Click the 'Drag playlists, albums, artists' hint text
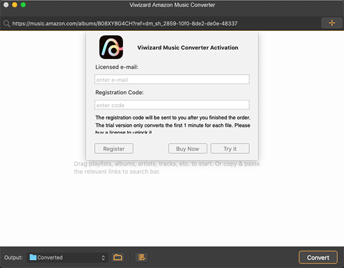344x268 pixels. click(167, 168)
